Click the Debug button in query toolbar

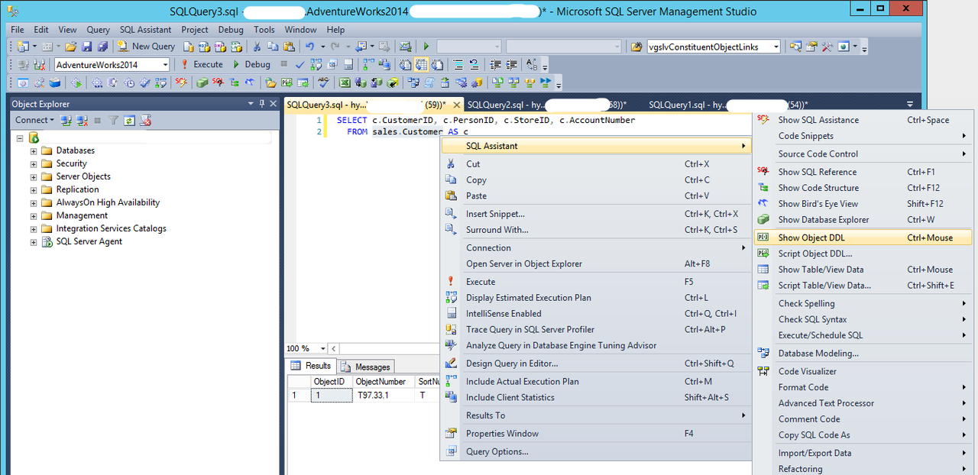[251, 64]
